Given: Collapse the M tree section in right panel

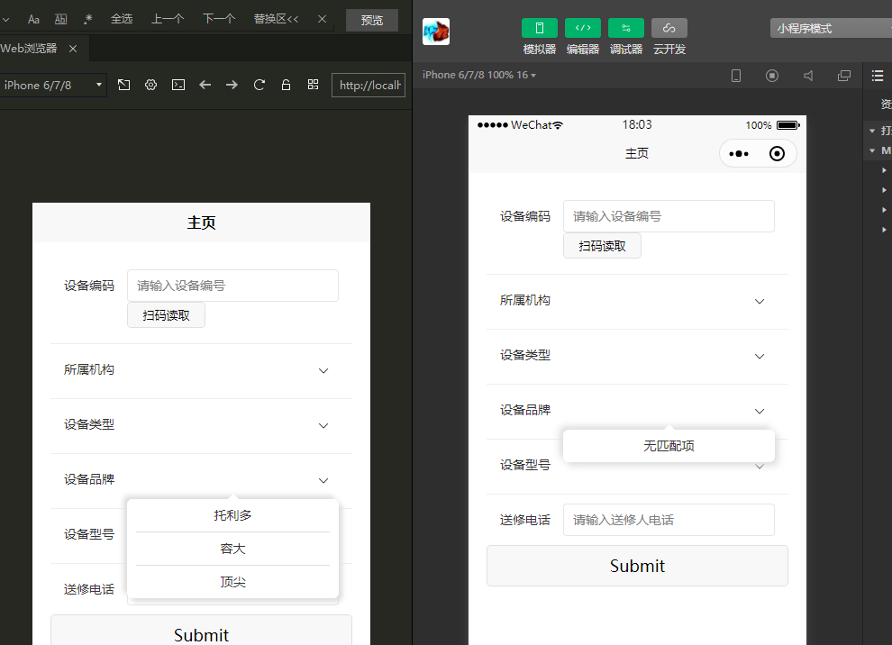Looking at the screenshot, I should point(872,150).
